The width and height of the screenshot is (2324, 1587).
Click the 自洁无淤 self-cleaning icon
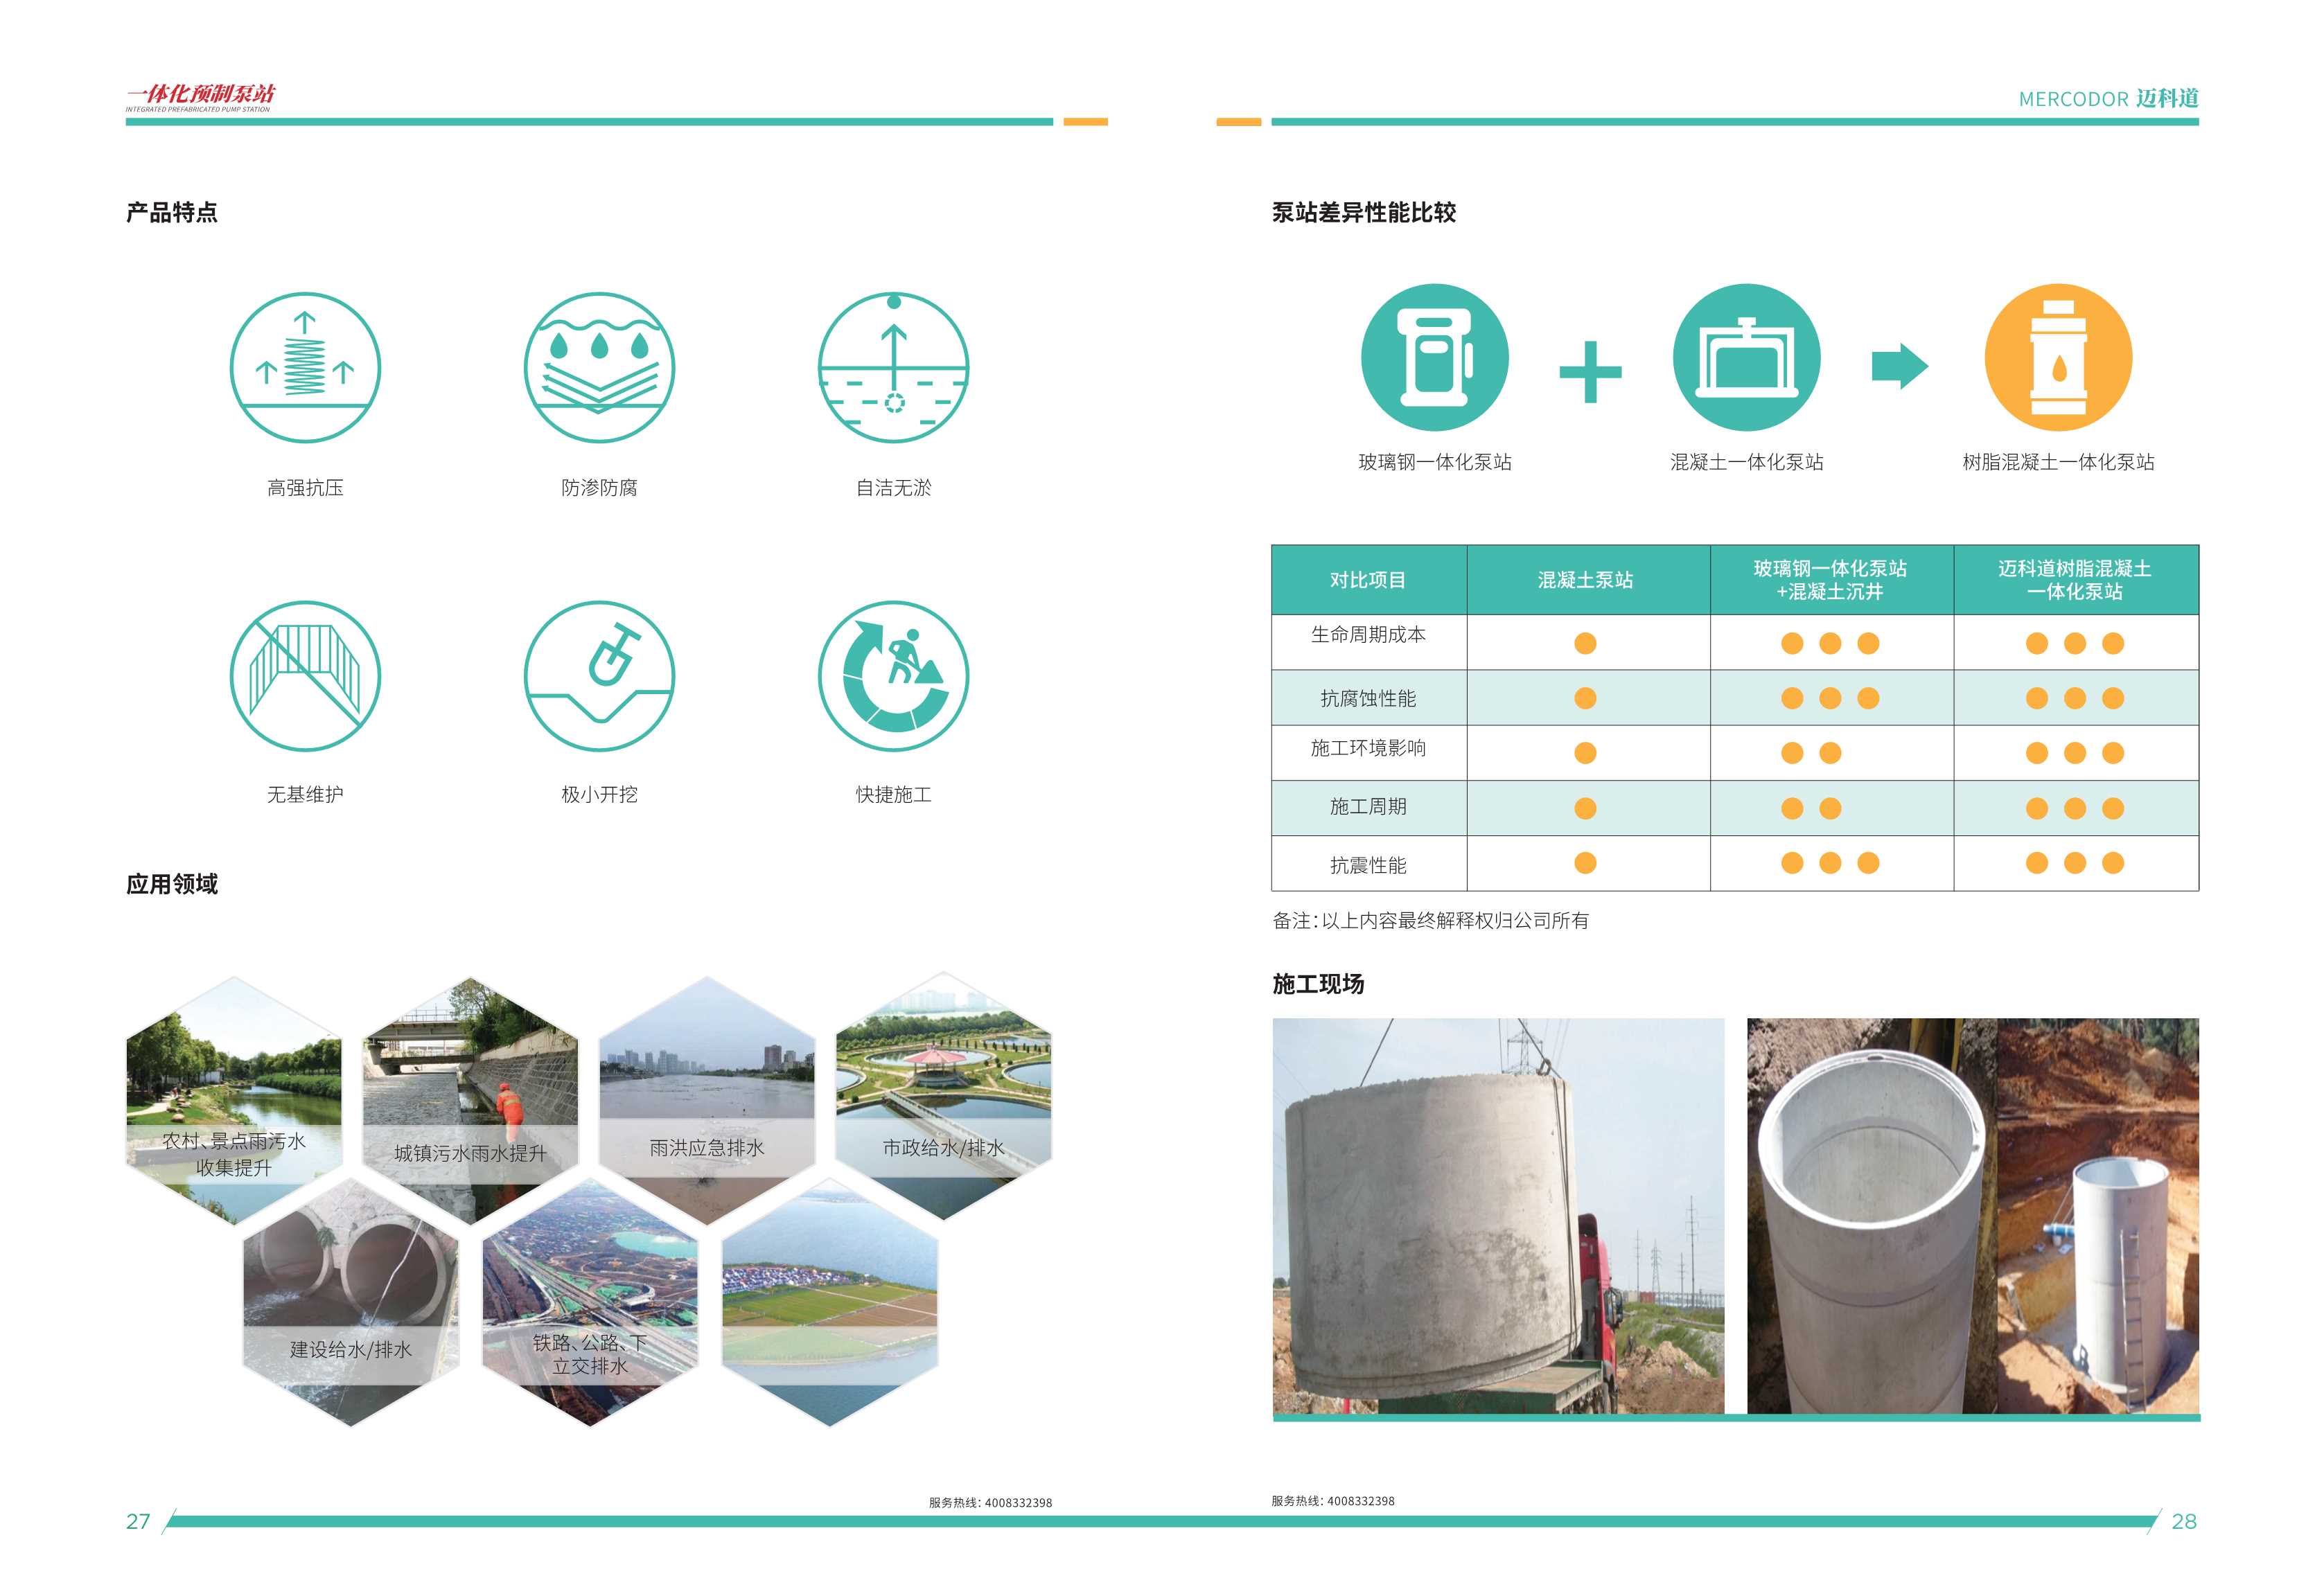(893, 368)
